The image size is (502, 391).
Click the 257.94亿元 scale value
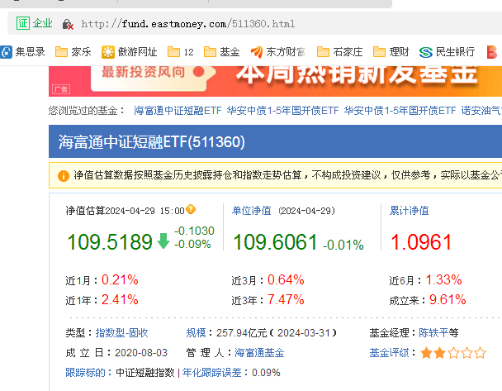pos(241,333)
